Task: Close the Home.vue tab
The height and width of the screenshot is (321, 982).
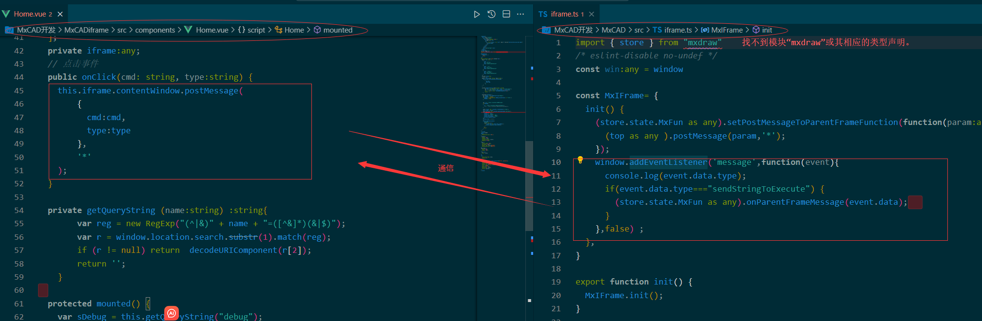Action: tap(60, 14)
